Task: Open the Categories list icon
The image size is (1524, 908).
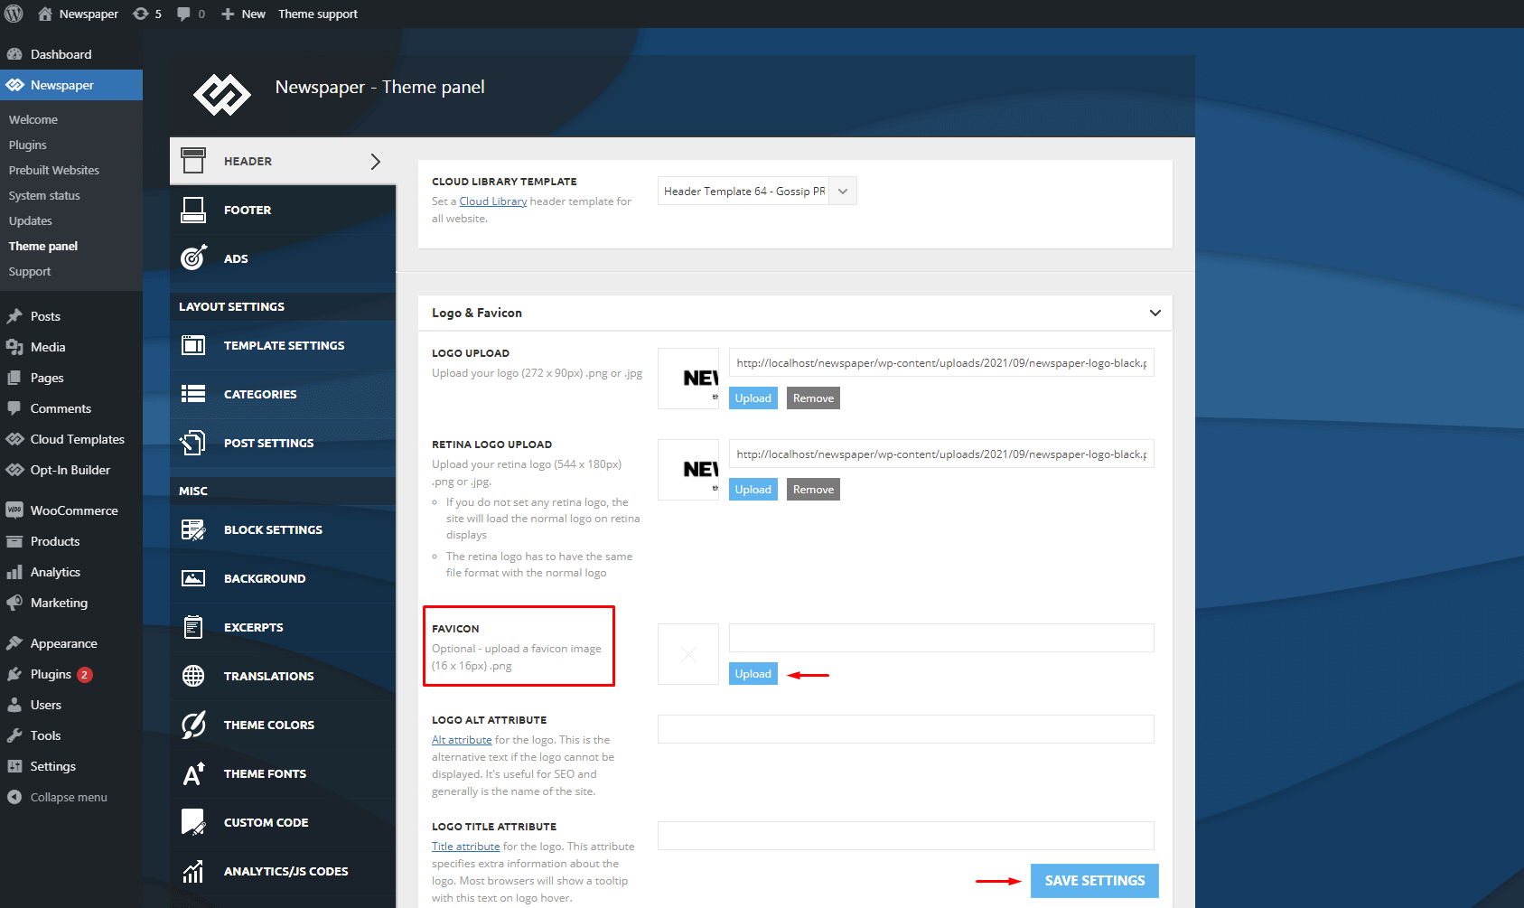Action: coord(193,394)
